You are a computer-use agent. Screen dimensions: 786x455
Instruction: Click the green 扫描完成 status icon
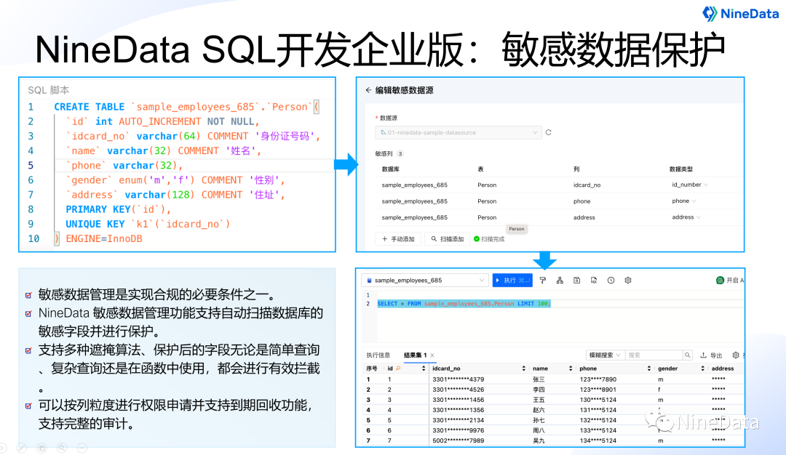coord(477,239)
